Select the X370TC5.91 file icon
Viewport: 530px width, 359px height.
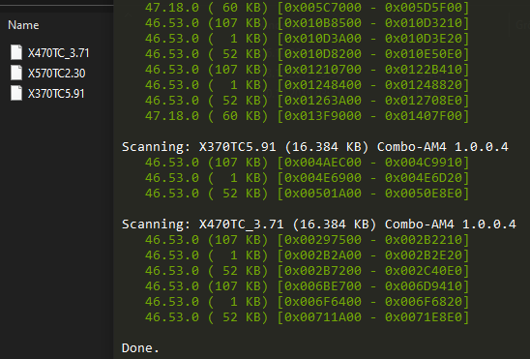[16, 93]
